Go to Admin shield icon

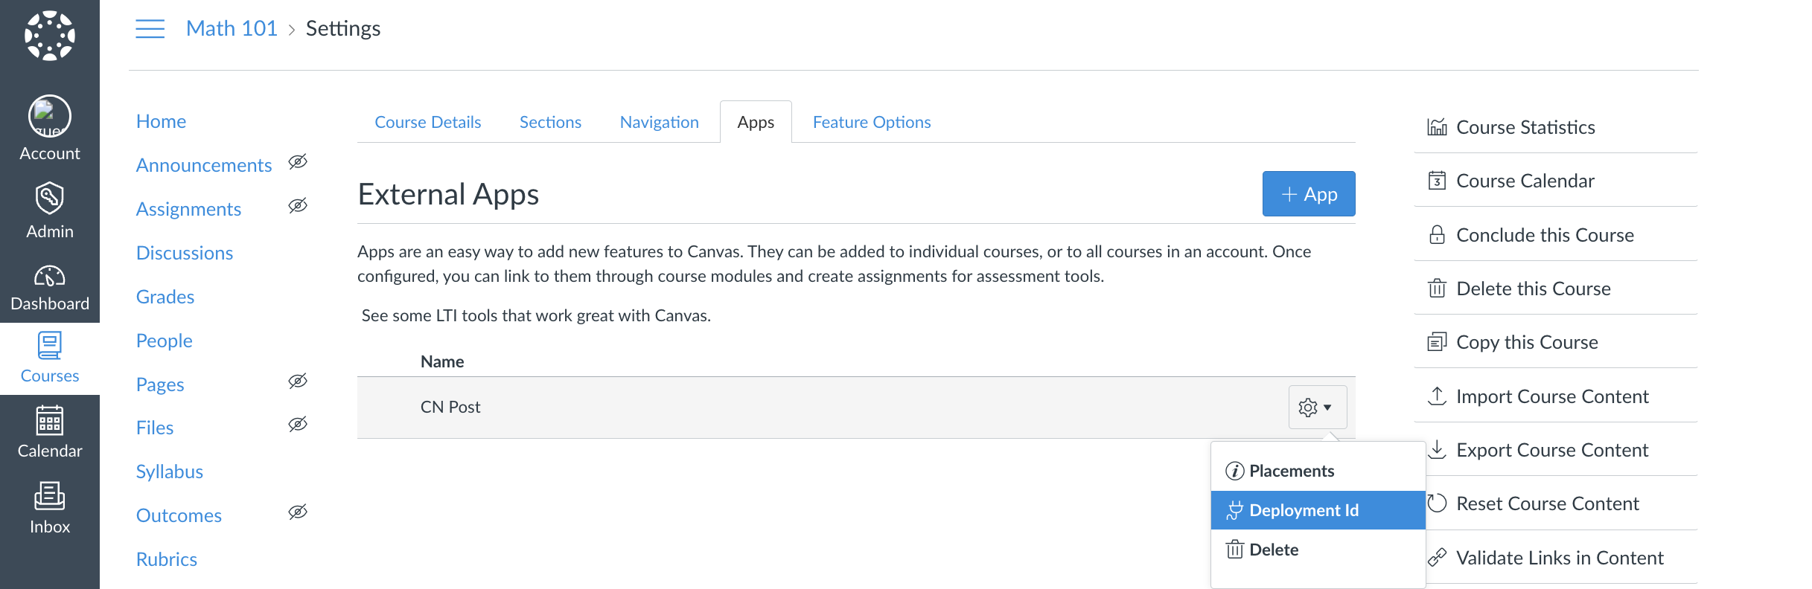[x=49, y=199]
